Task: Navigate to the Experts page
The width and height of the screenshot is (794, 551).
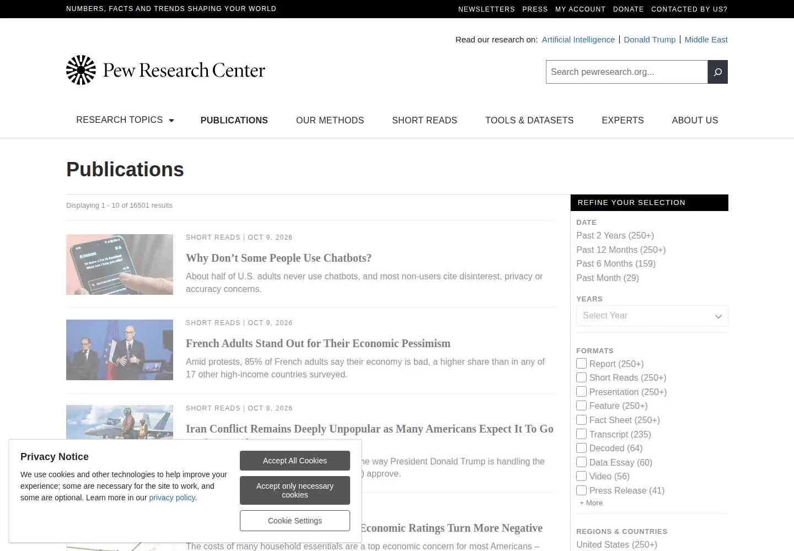Action: tap(623, 120)
